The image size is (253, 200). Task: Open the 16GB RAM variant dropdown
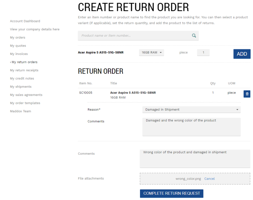[x=152, y=53]
